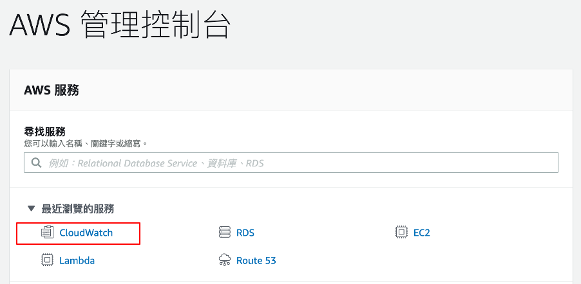Click the CloudWatch service icon
Image resolution: width=581 pixels, height=284 pixels.
click(x=47, y=233)
